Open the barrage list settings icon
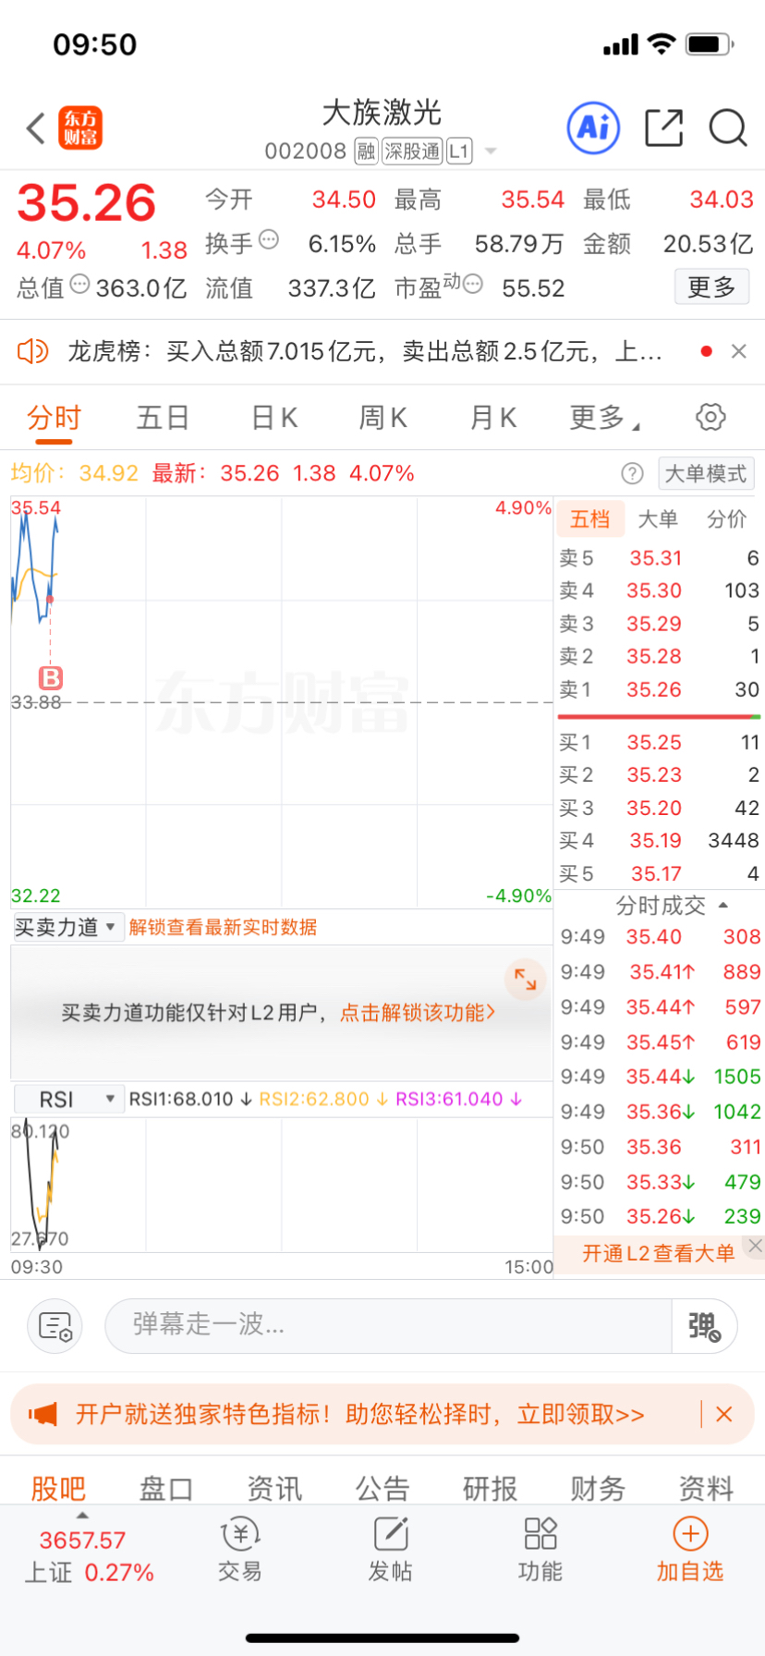The height and width of the screenshot is (1656, 765). (x=55, y=1326)
